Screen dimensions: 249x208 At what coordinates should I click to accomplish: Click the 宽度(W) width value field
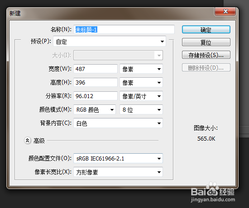pos(96,69)
